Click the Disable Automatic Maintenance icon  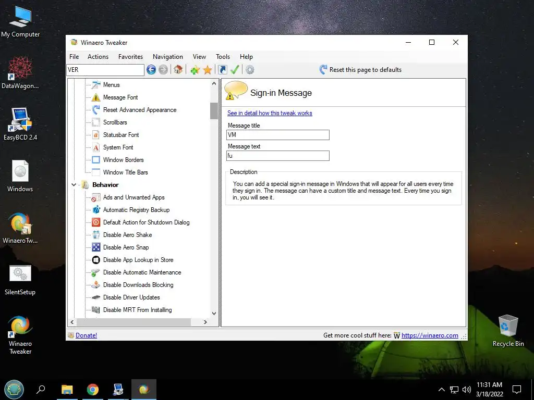[x=96, y=272]
